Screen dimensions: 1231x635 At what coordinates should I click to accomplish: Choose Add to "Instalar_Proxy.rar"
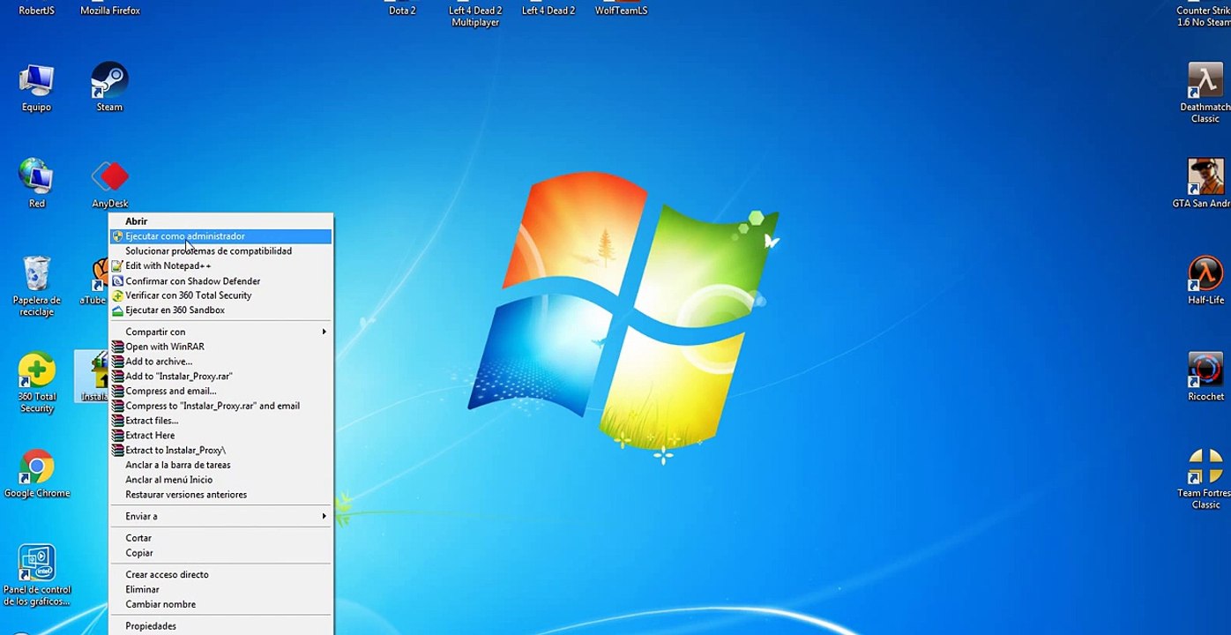pos(220,377)
